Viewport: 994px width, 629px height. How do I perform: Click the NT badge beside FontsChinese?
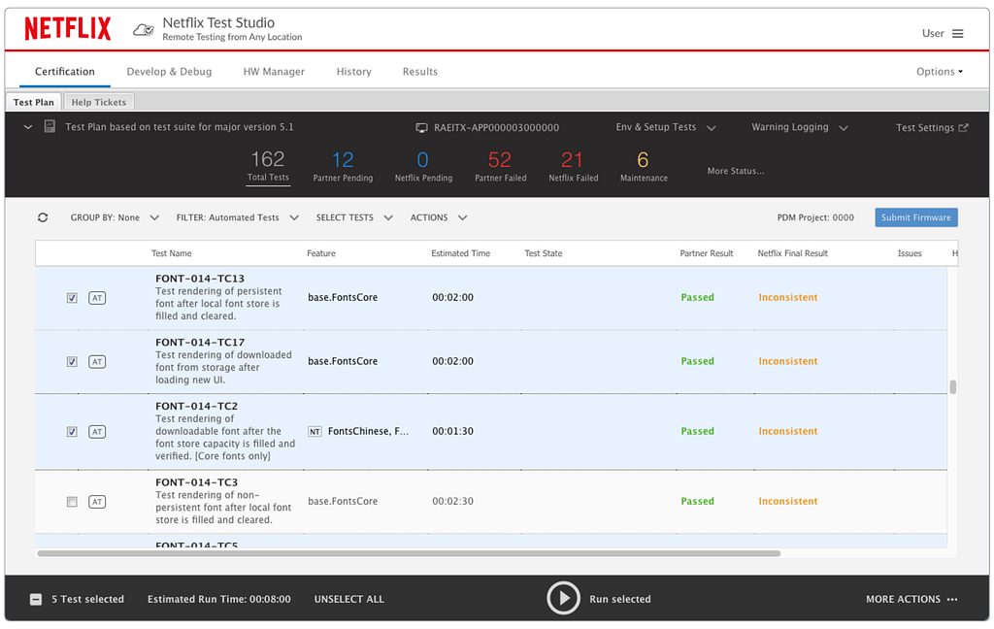point(315,432)
